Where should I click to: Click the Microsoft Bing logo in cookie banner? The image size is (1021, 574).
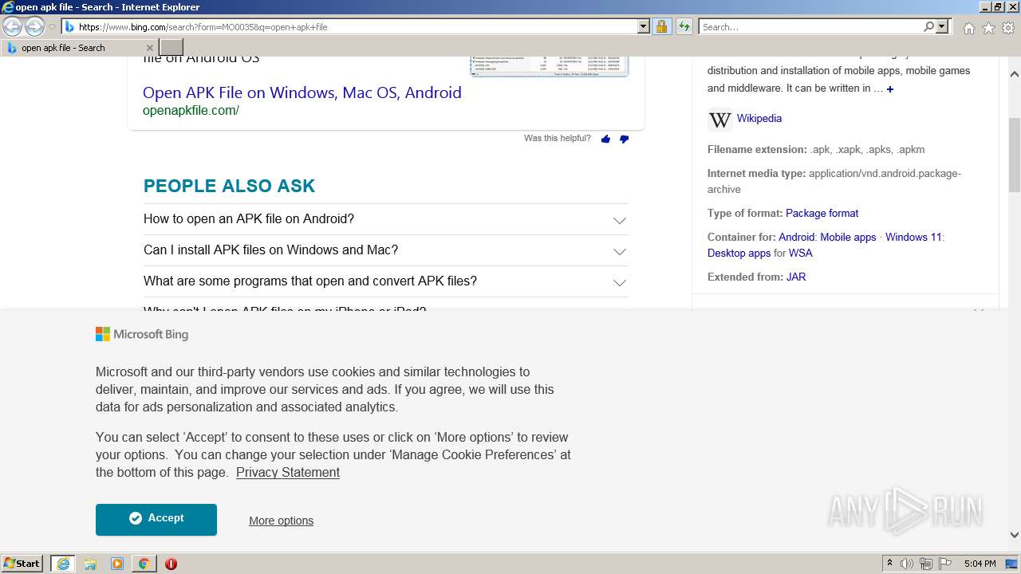pyautogui.click(x=142, y=335)
